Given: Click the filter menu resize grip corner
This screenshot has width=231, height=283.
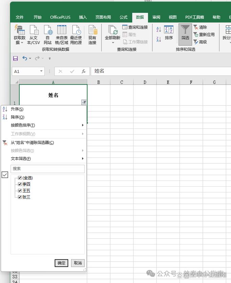Looking at the screenshot, I should 85,269.
